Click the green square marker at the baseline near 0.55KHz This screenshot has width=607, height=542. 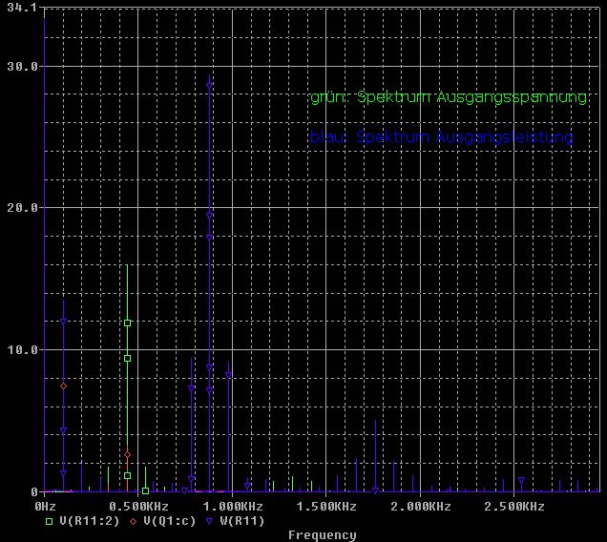point(146,490)
